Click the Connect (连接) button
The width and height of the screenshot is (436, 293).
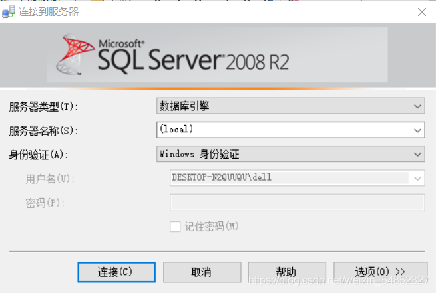coord(116,272)
